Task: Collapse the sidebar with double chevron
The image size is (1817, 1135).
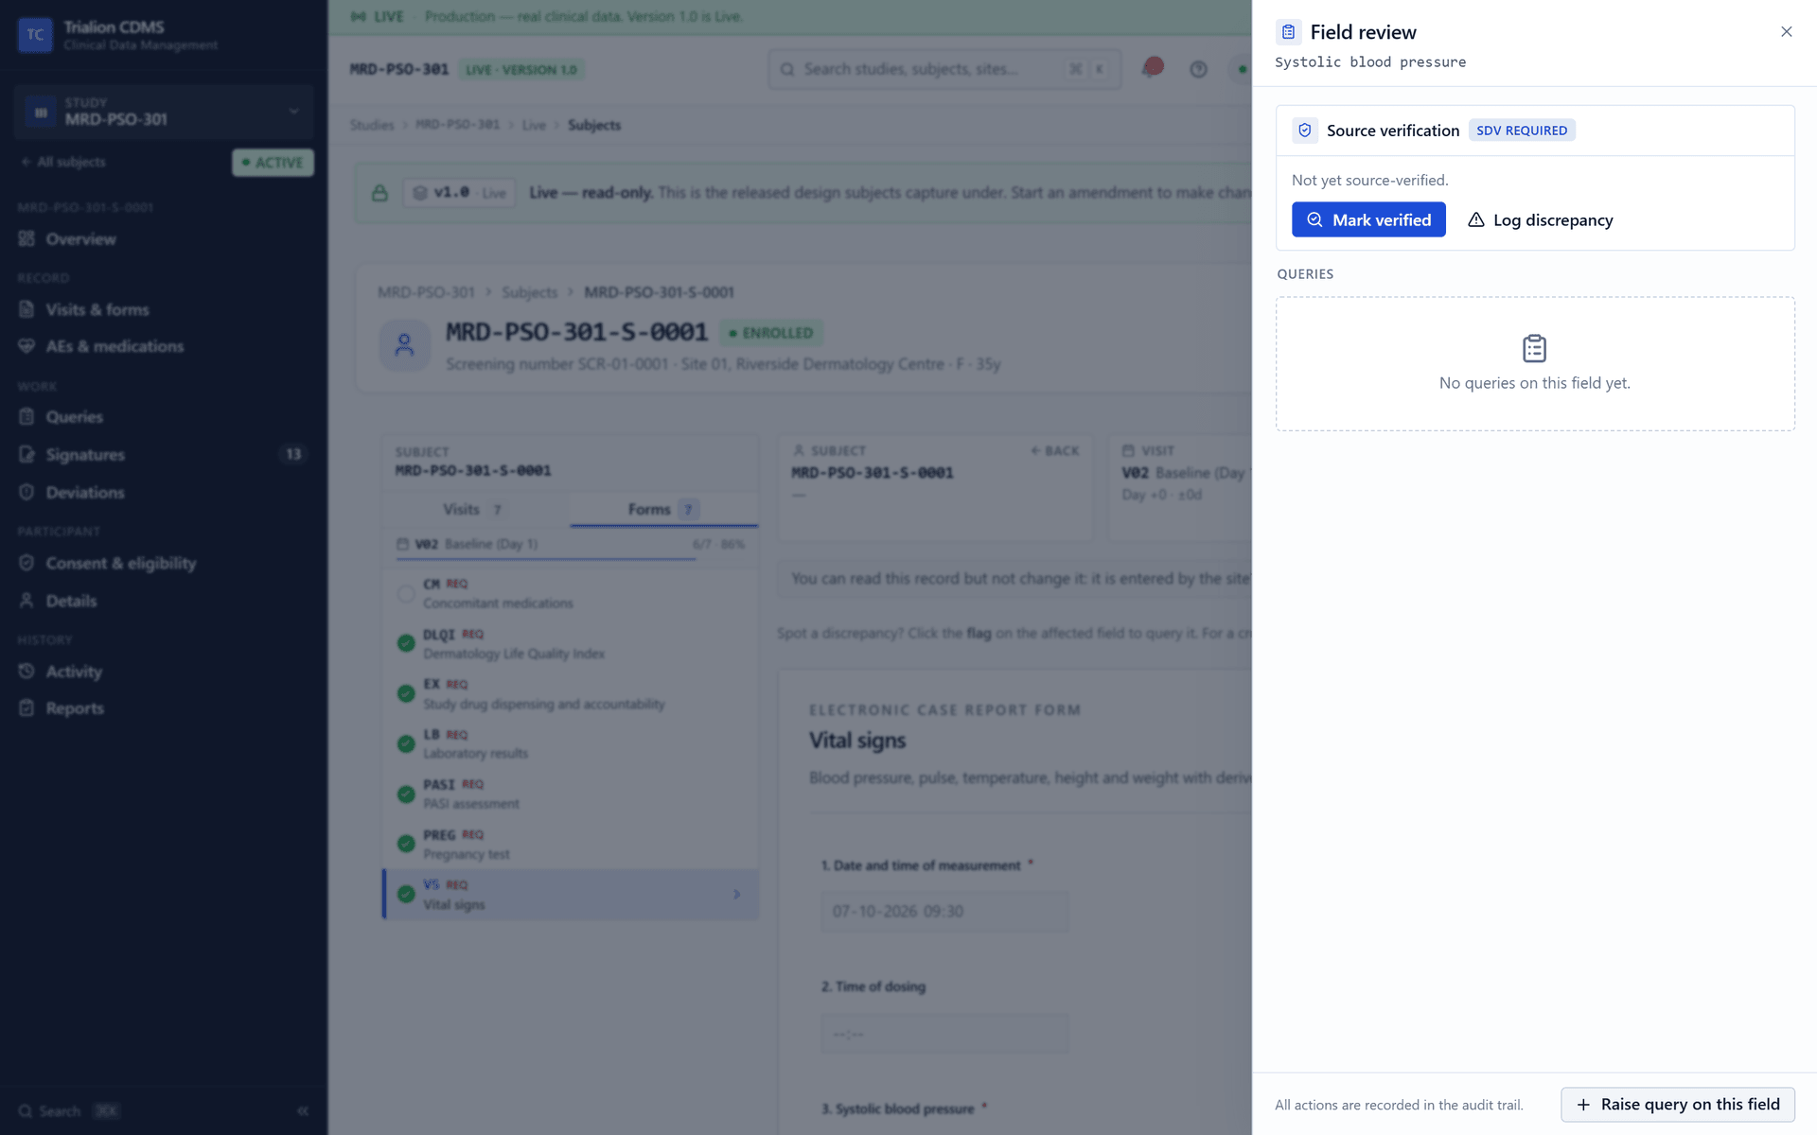Action: pyautogui.click(x=303, y=1110)
